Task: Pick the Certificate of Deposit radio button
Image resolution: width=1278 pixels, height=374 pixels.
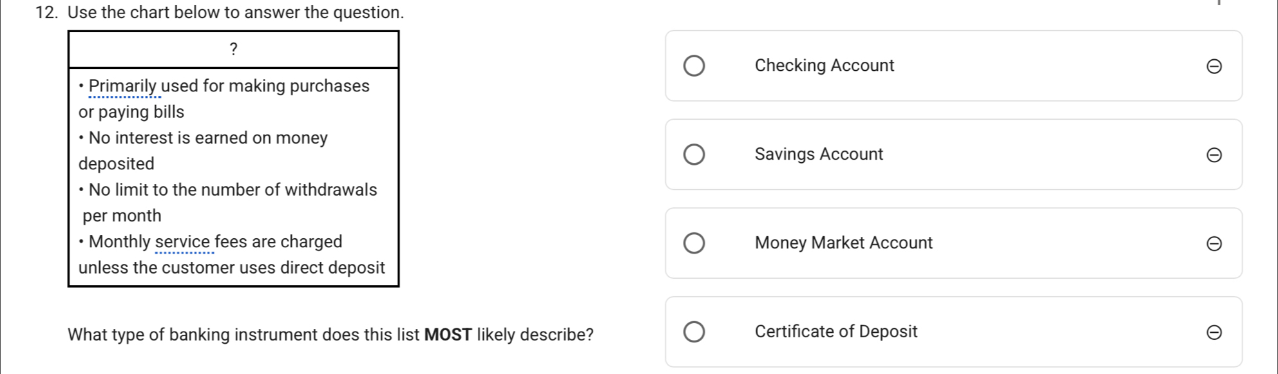Action: pyautogui.click(x=694, y=332)
